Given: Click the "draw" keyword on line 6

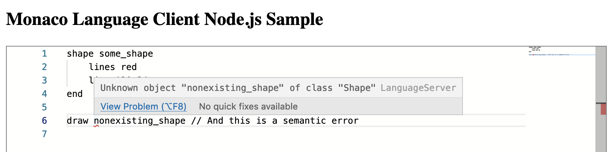Looking at the screenshot, I should point(77,121).
